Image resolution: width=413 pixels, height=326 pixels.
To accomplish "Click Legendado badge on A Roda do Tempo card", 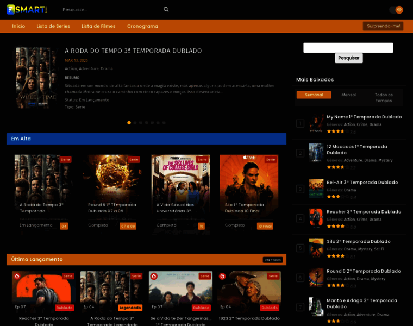I will (x=130, y=308).
